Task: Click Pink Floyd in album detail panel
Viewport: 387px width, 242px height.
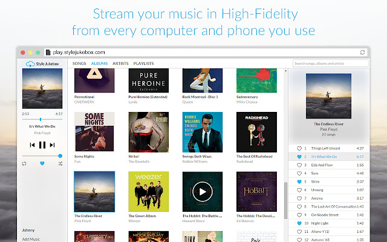Action: pos(328,129)
